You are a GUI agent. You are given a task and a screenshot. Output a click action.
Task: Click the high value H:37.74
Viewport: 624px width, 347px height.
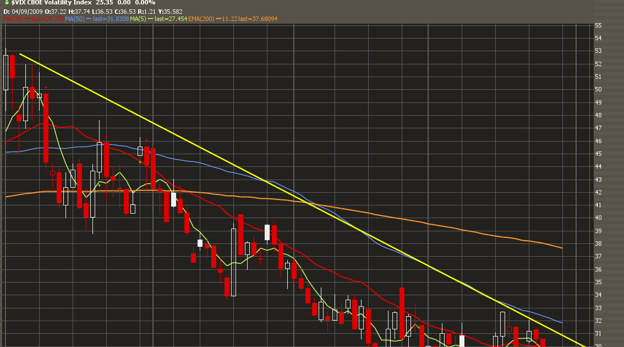(x=79, y=12)
